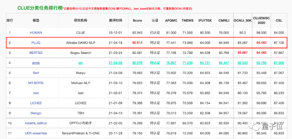Click the underlined score 80.076
This screenshot has height=139, width=292.
(x=138, y=63)
